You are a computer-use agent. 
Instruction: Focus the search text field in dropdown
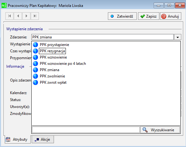[x=86, y=130]
